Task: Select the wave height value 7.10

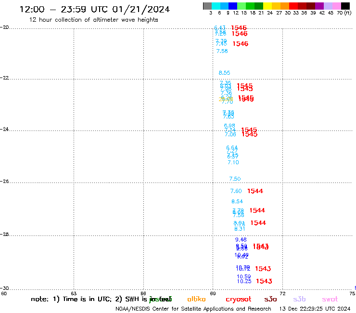Action: (233, 162)
